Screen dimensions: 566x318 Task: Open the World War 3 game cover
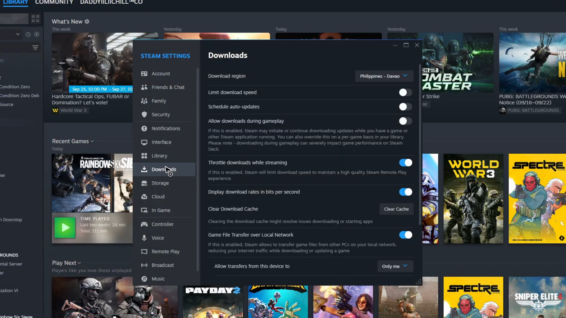(x=473, y=199)
